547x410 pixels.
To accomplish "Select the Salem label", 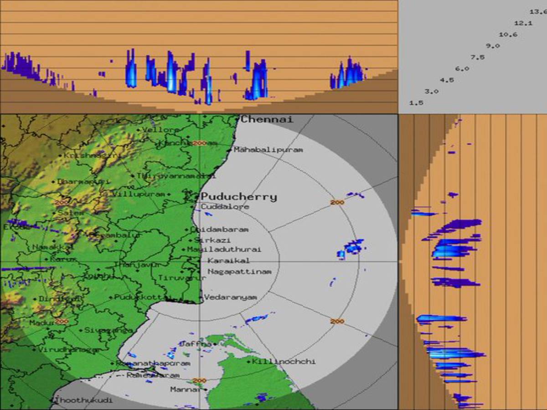I will click(71, 213).
